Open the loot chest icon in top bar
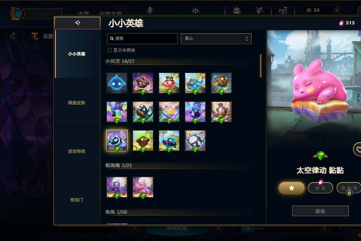The width and height of the screenshot is (361, 241). pos(236,10)
